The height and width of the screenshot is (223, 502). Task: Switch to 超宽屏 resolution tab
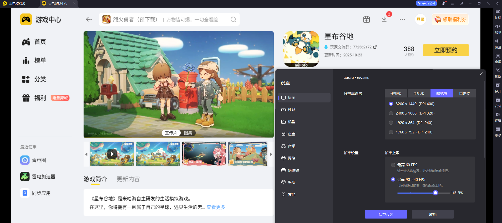tap(442, 94)
